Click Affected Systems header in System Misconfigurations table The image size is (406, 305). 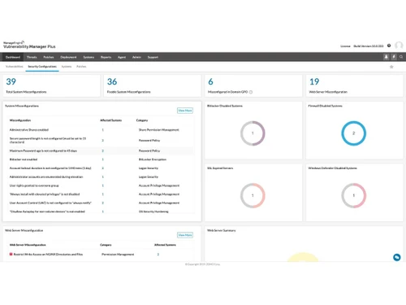(110, 120)
